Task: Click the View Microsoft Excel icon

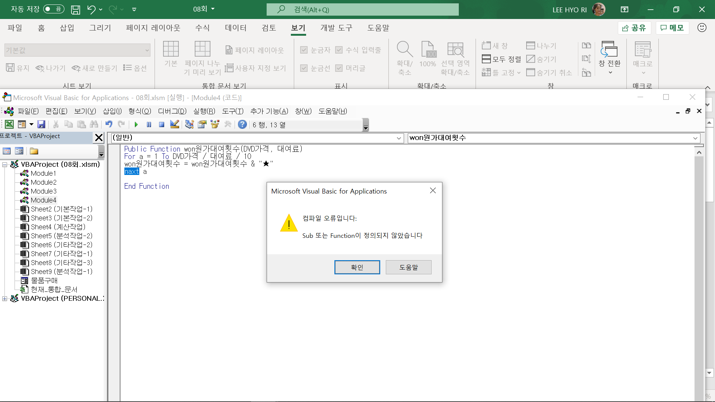Action: (x=9, y=124)
